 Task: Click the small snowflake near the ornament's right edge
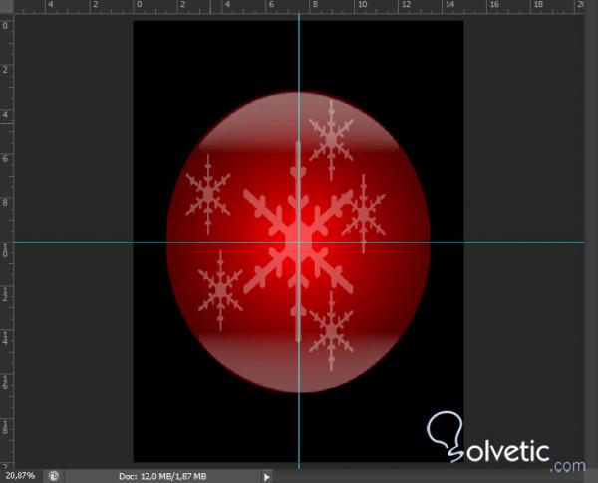(364, 214)
